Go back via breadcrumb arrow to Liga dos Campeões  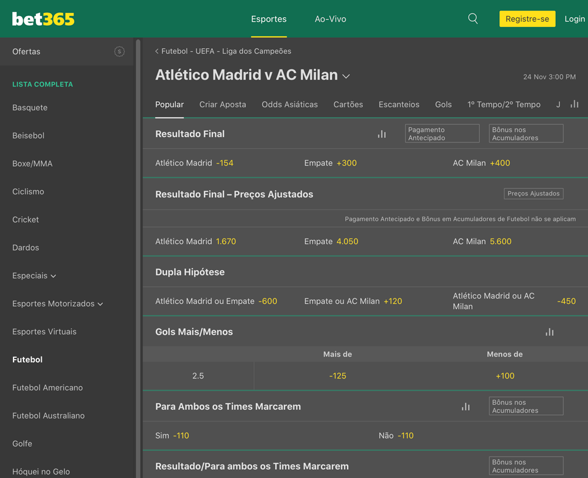(157, 51)
